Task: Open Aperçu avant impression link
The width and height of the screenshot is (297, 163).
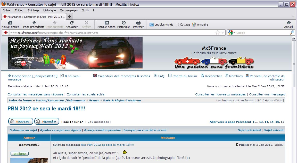Action: pyautogui.click(x=102, y=130)
